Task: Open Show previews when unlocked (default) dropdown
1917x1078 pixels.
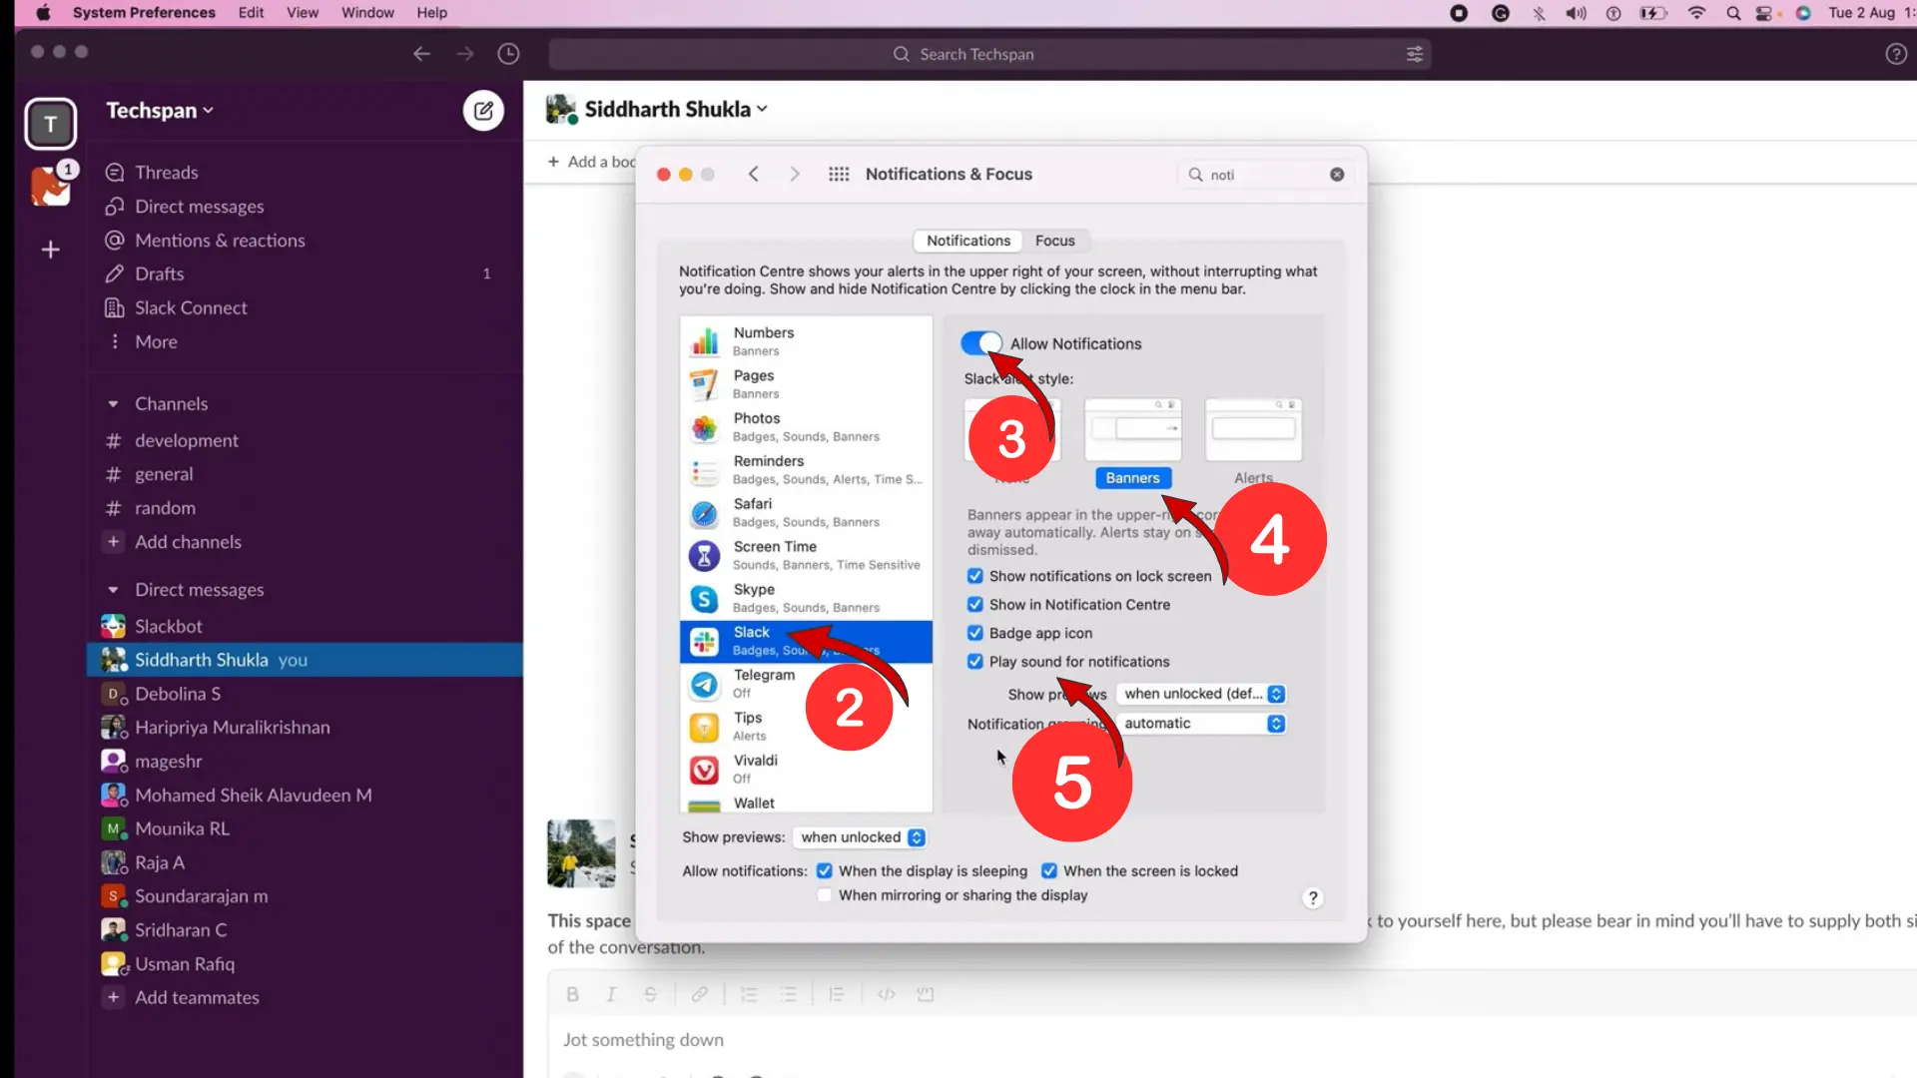Action: point(1201,694)
